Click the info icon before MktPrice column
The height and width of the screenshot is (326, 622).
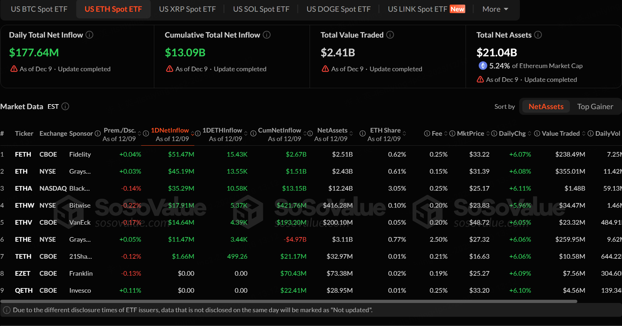pyautogui.click(x=452, y=134)
